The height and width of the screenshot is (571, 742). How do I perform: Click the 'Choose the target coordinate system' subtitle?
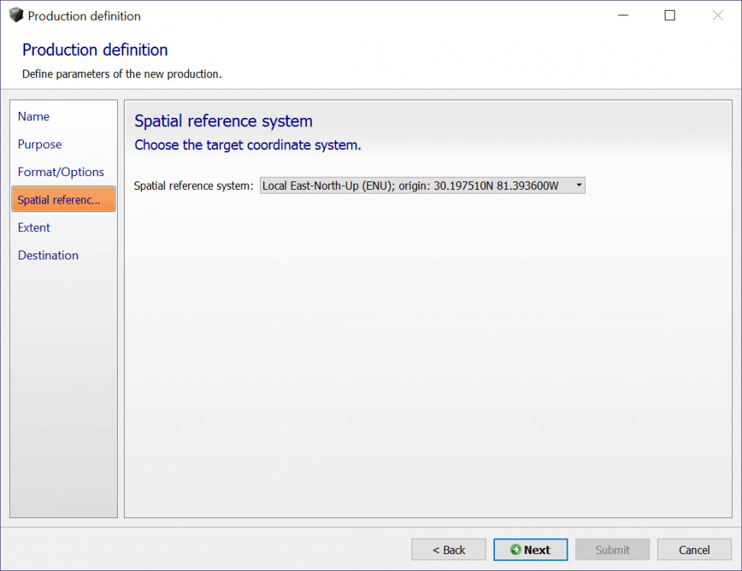pos(248,145)
